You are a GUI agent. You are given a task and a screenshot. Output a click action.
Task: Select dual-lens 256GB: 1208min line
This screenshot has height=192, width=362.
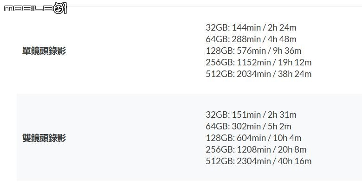pos(256,149)
